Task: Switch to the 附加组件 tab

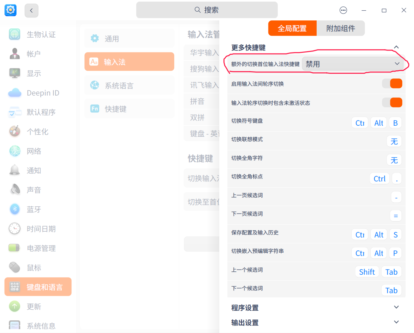Action: click(341, 28)
